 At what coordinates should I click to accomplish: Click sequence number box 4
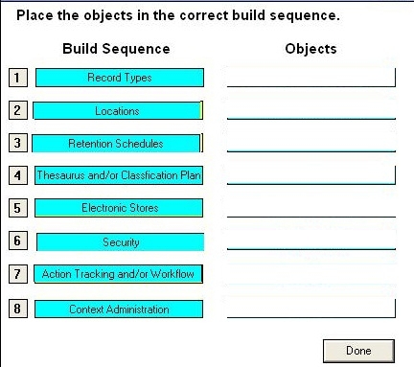[18, 175]
